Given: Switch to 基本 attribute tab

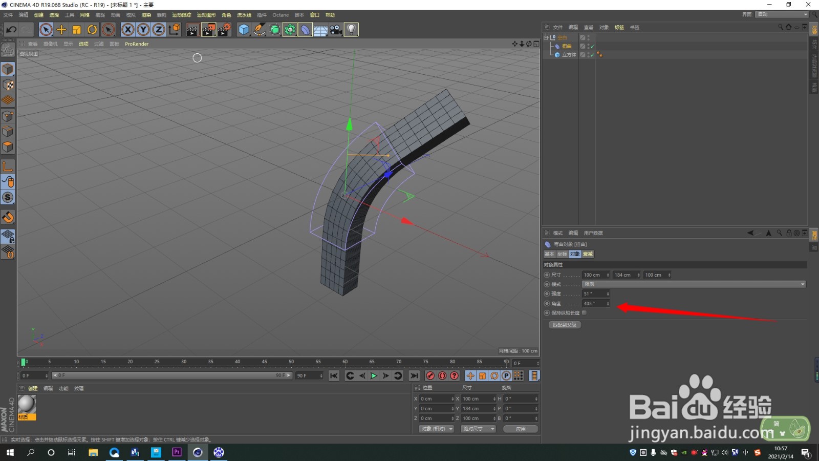Looking at the screenshot, I should pyautogui.click(x=549, y=254).
